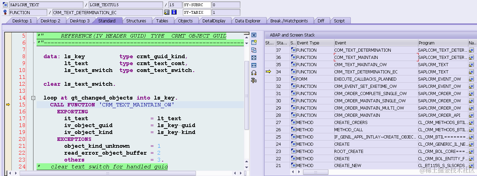Select the CRM_TEXT_MAINTAIN_OW event cell
477x176 pixels.
coord(376,65)
